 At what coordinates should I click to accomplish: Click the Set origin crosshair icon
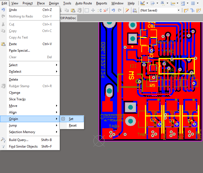tap(63, 119)
